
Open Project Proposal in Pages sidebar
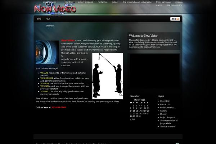[x=167, y=117]
